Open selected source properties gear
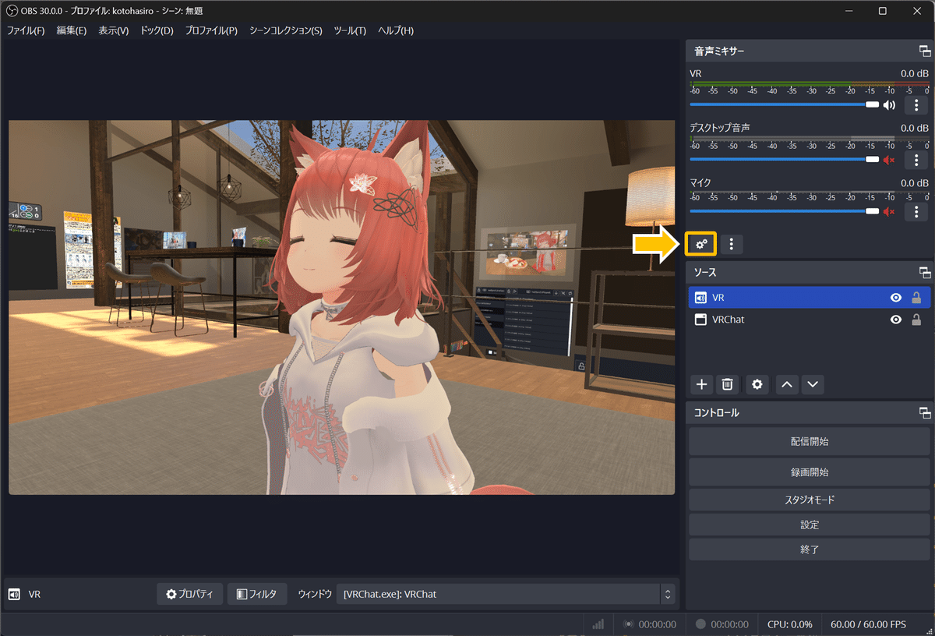 pos(757,384)
